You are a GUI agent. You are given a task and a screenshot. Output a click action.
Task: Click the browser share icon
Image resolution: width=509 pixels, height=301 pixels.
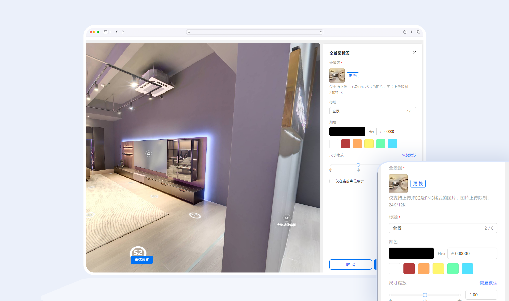tap(405, 32)
